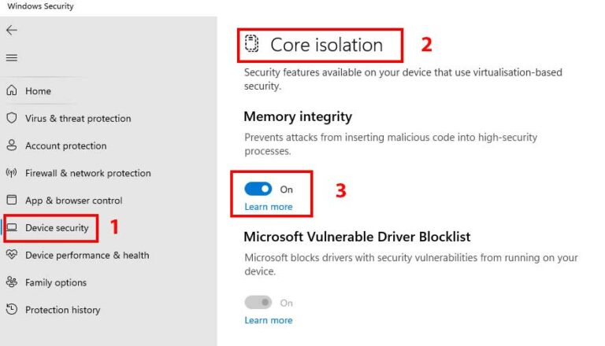The image size is (605, 346).
Task: Click the Device security laptop icon
Action: coord(11,228)
